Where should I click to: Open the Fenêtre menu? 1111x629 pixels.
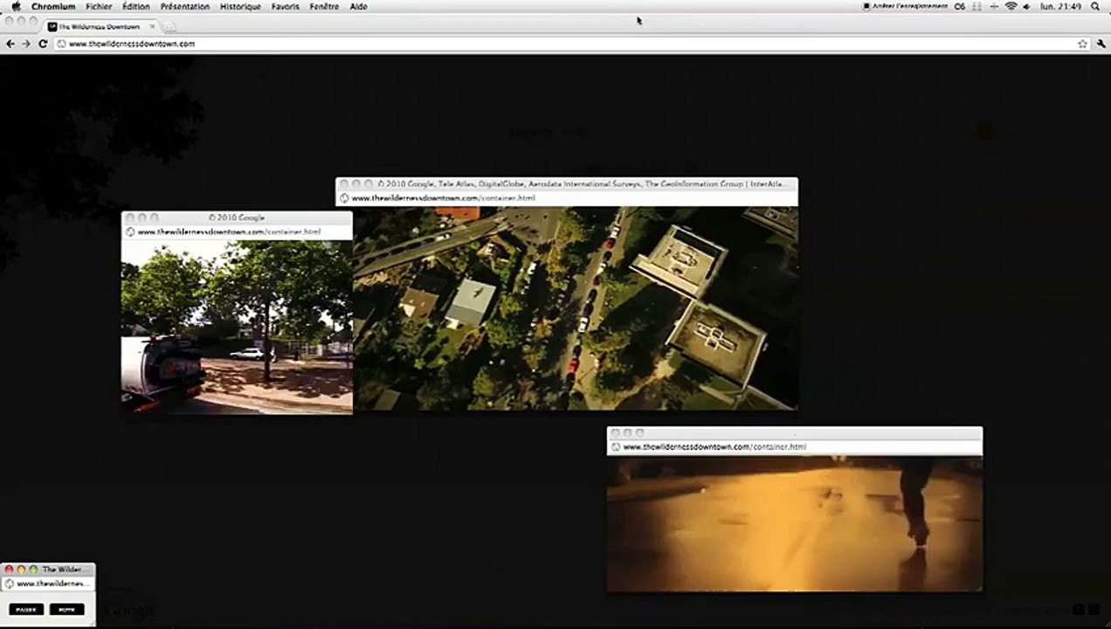324,6
